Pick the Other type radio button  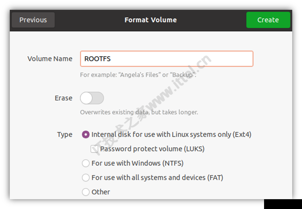click(x=85, y=192)
